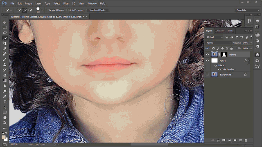The width and height of the screenshot is (262, 147).
Task: Toggle Color Overlay effect visibility
Action: point(219,69)
